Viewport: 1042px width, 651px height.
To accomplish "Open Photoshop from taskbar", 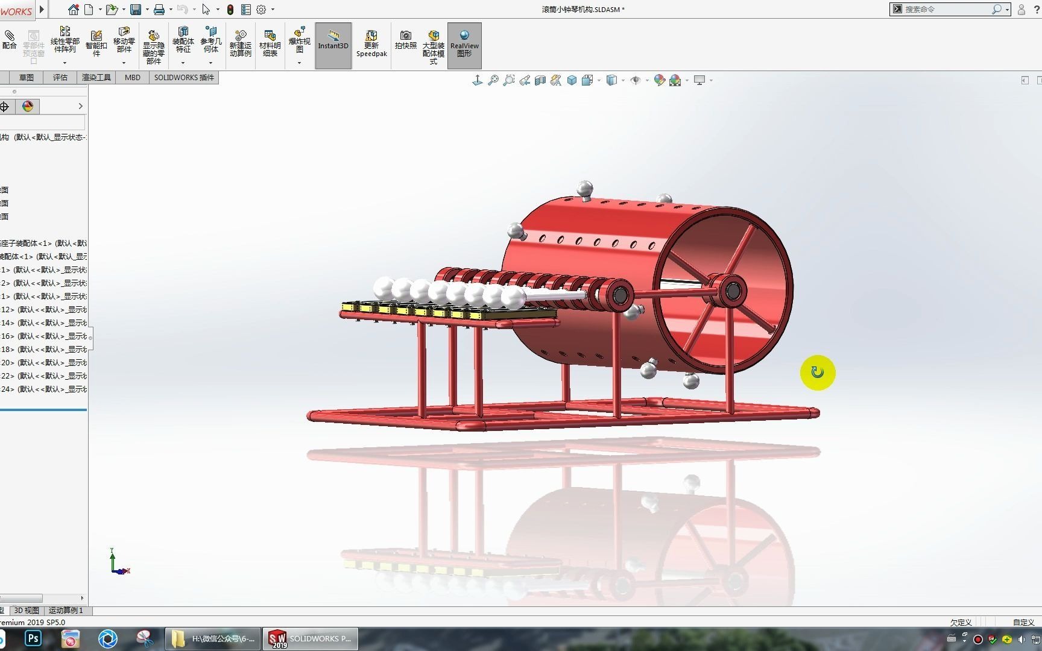I will pyautogui.click(x=33, y=638).
